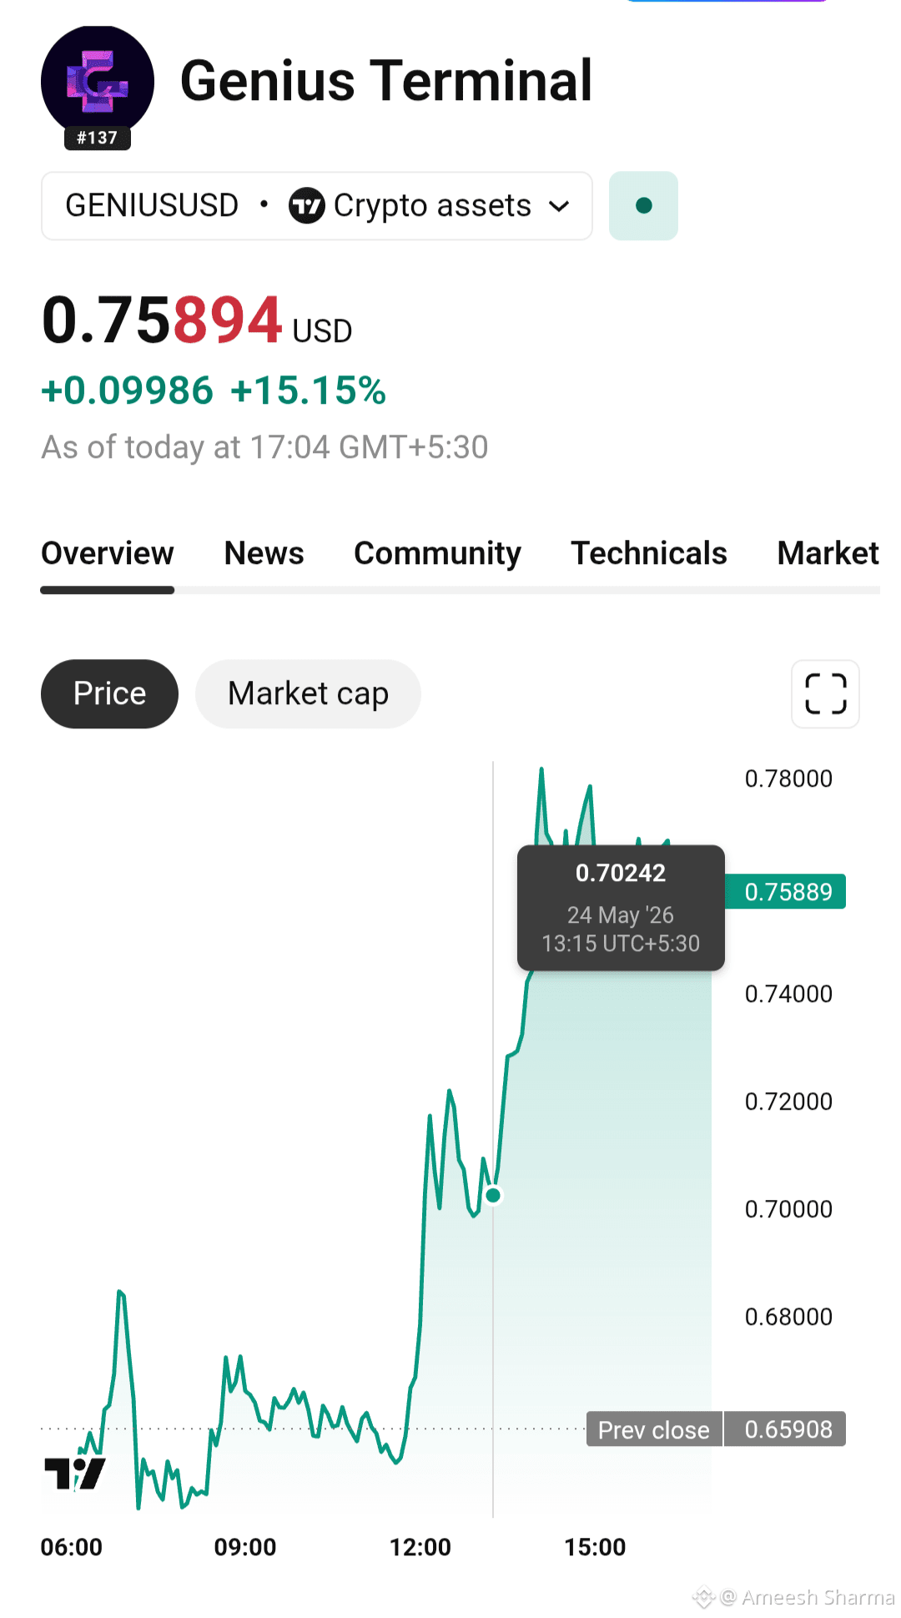This screenshot has width=901, height=1618.
Task: Tap the TradingView icon beside Crypto assets
Action: pos(306,205)
